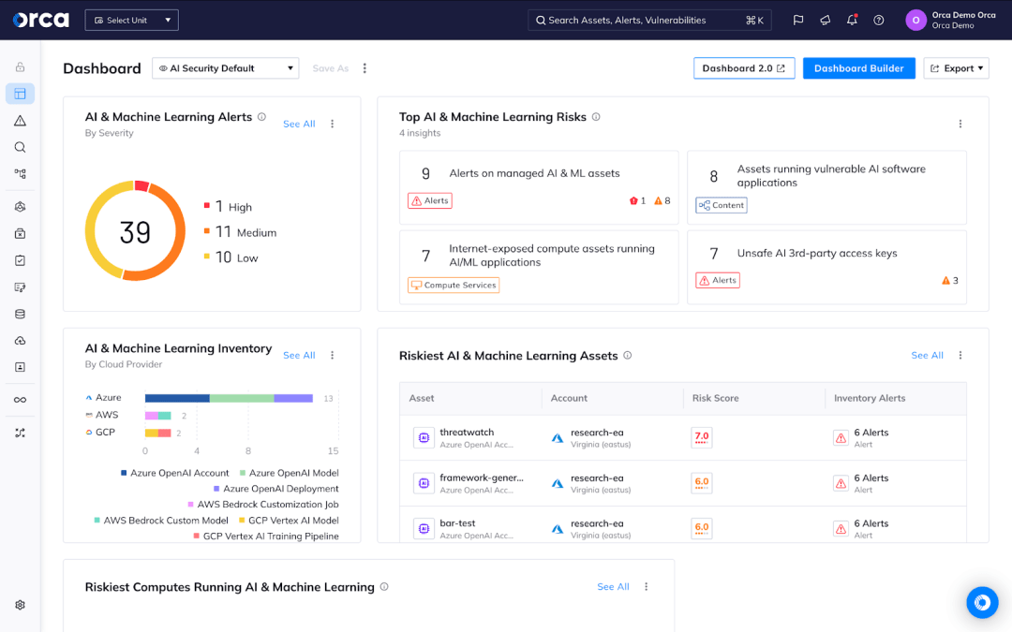Toggle Azure OpenAI Account legend entry
This screenshot has width=1012, height=632.
pos(174,473)
